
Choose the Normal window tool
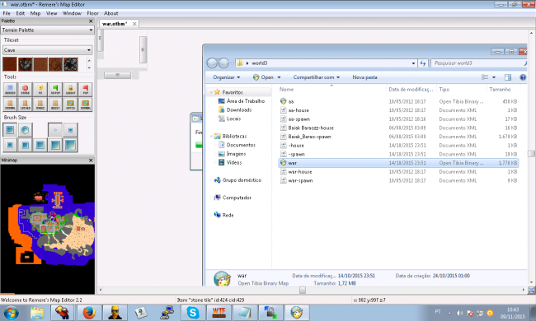(85, 105)
